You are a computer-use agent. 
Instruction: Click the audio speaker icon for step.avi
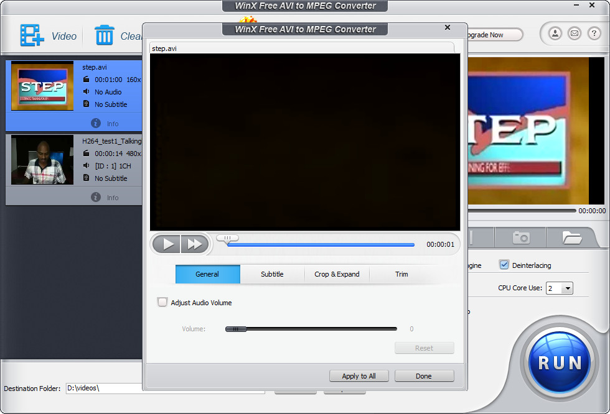[x=86, y=91]
